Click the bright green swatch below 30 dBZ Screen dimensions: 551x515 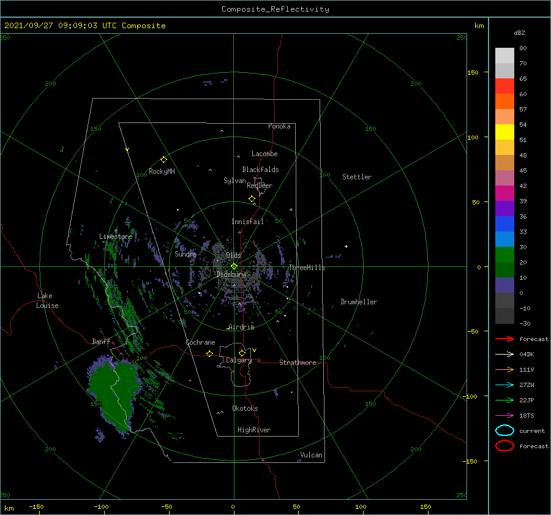(504, 255)
